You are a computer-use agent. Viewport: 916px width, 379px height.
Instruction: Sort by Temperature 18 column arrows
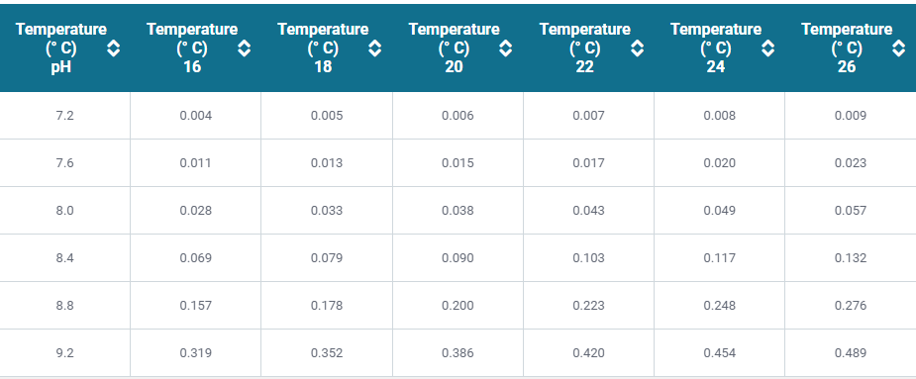[x=375, y=48]
